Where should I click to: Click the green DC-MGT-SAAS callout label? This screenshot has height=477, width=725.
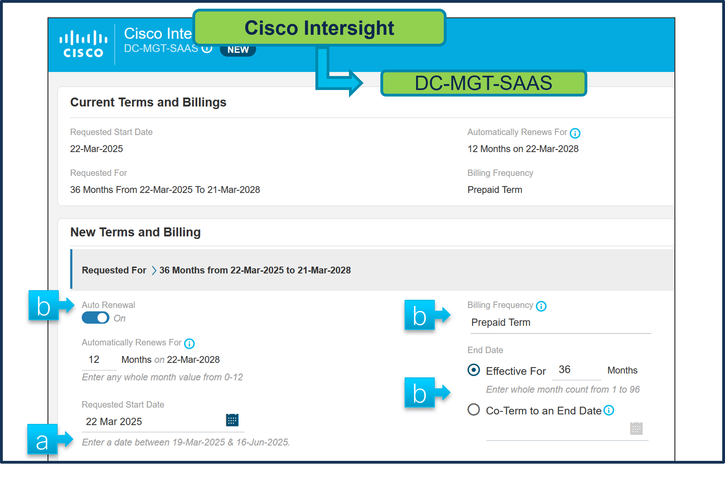483,83
